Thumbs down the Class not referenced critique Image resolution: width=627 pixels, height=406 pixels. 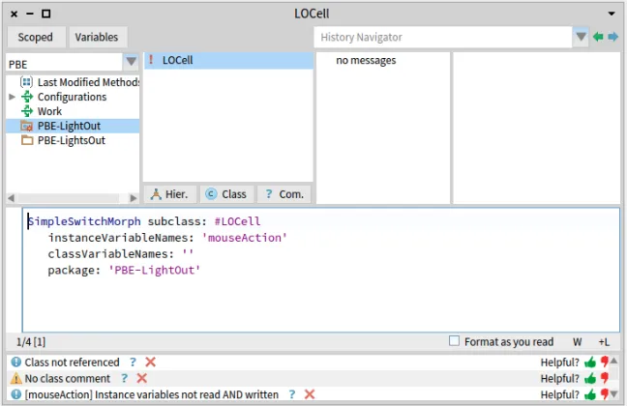(x=605, y=362)
